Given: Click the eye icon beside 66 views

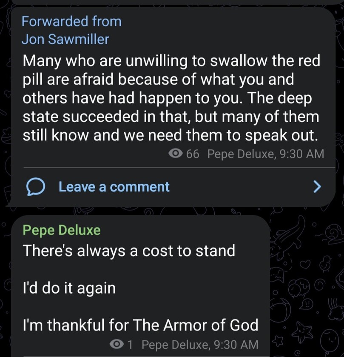Looking at the screenshot, I should (x=176, y=154).
